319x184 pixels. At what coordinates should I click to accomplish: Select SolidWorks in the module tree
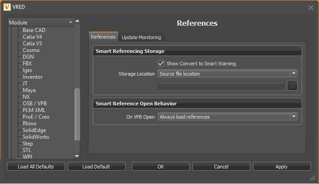point(36,137)
